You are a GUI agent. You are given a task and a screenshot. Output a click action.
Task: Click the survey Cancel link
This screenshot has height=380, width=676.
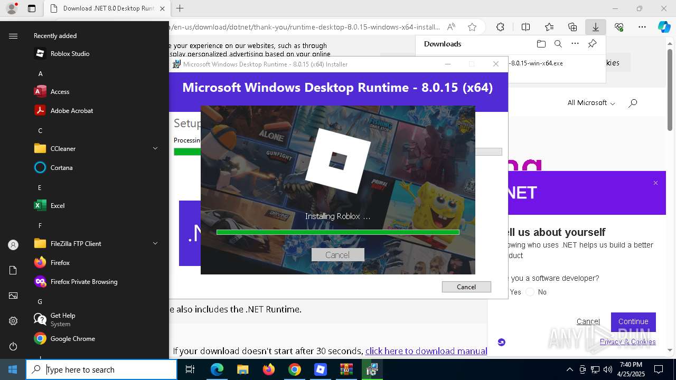[x=588, y=321]
